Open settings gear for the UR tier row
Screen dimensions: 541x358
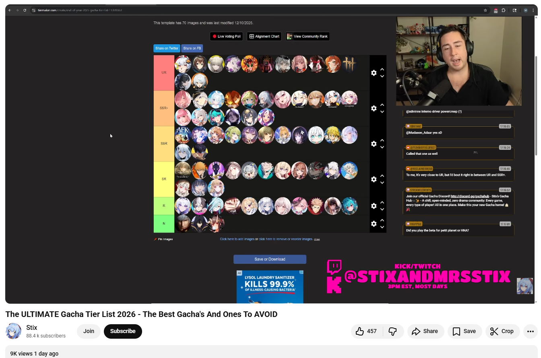[374, 73]
